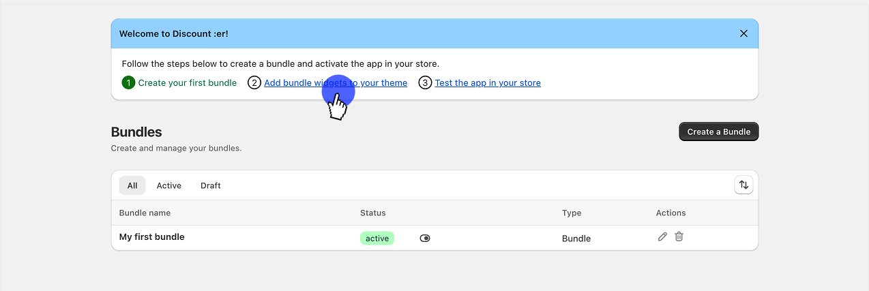
Task: Delete My first bundle with trash icon
Action: point(679,236)
